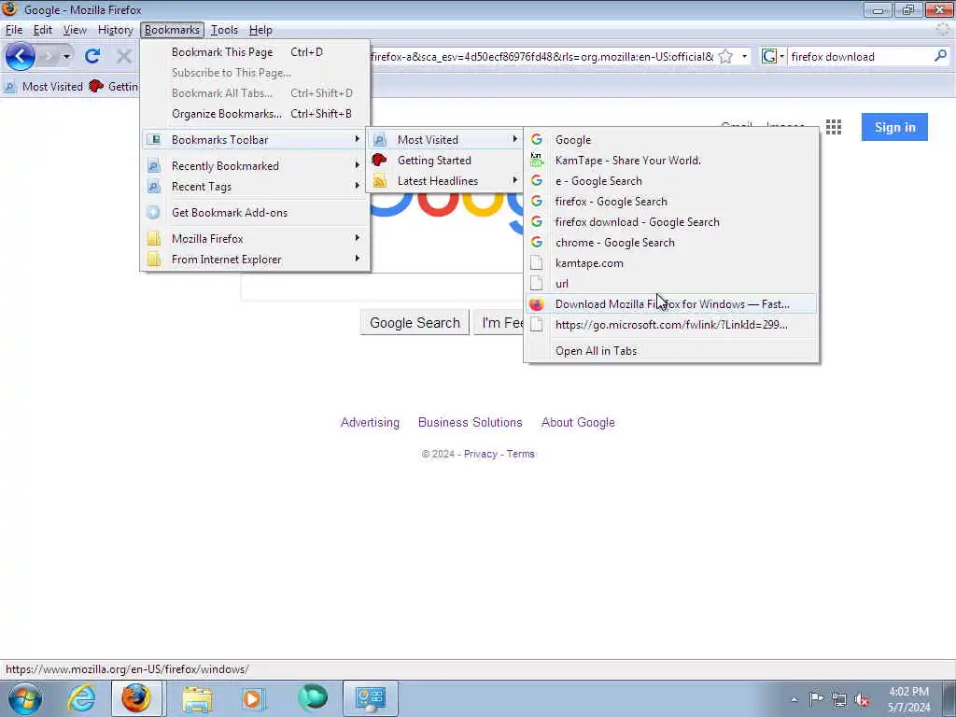Expand the Mozilla Firefox bookmarks folder
The height and width of the screenshot is (717, 956).
point(255,239)
